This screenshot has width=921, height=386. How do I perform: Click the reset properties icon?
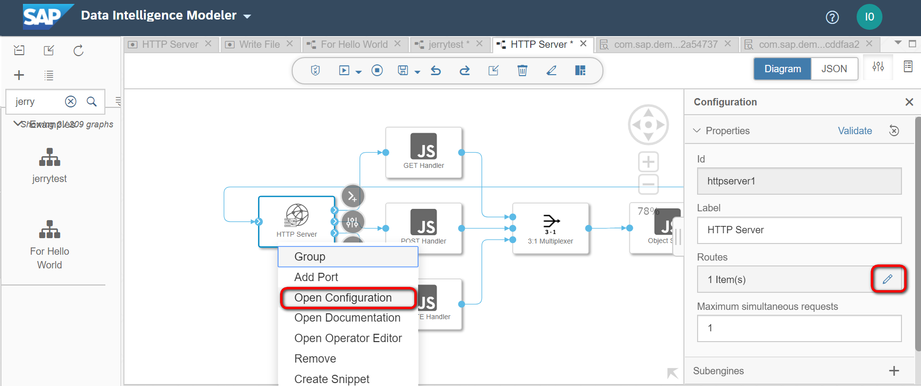point(894,130)
